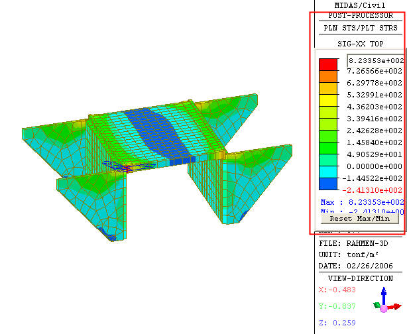Click the Reset Max/Min button
Viewport: 407px width, 334px height.
[x=359, y=217]
